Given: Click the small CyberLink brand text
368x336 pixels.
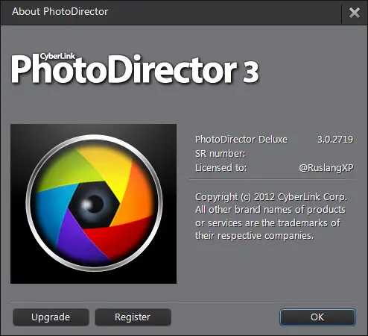Looking at the screenshot, I should click(x=57, y=56).
